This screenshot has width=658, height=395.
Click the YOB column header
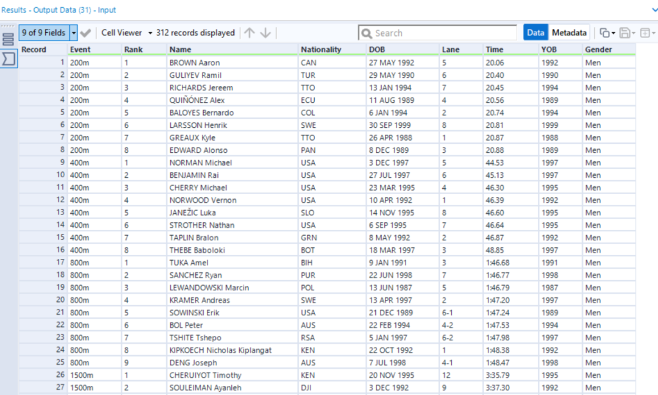tap(560, 49)
